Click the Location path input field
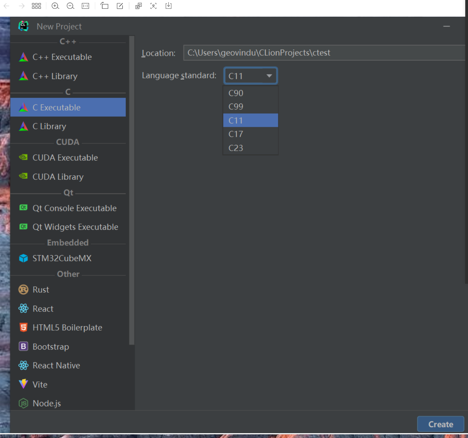468x438 pixels. [324, 53]
